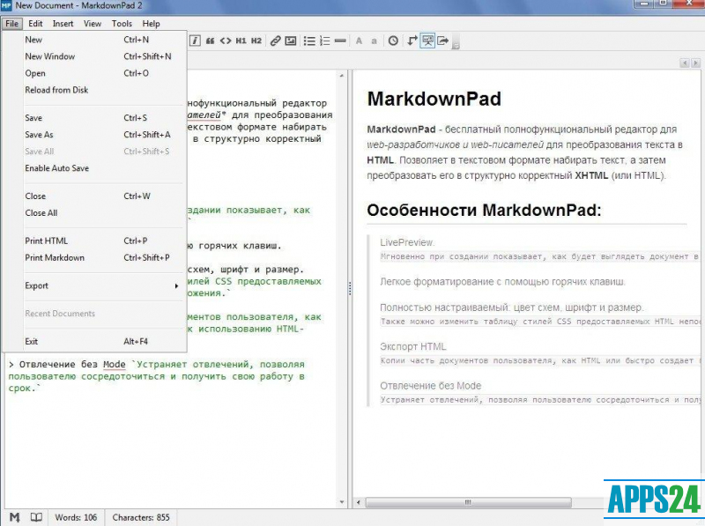Image resolution: width=705 pixels, height=526 pixels.
Task: Open the Help menu
Action: pyautogui.click(x=151, y=24)
